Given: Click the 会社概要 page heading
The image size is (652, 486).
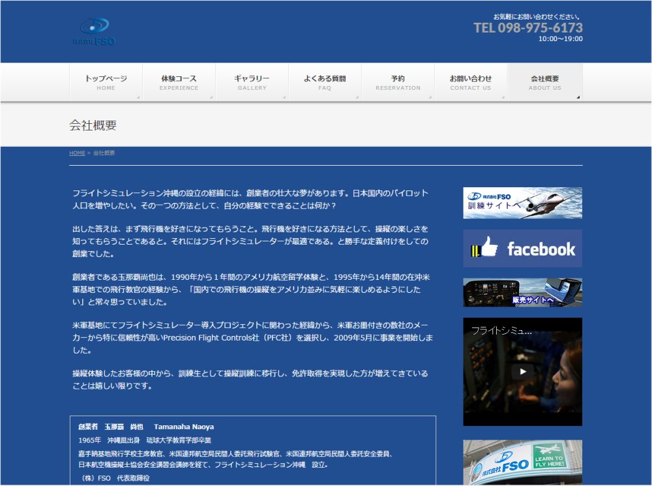Looking at the screenshot, I should click(x=93, y=125).
